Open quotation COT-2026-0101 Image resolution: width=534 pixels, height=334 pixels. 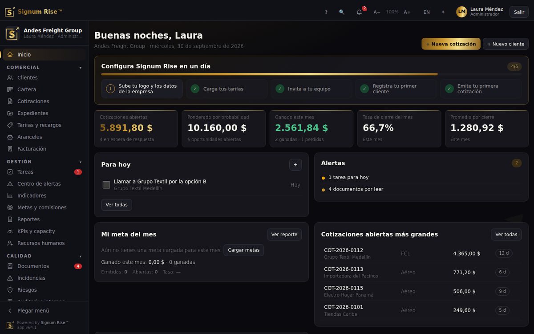pos(421,310)
